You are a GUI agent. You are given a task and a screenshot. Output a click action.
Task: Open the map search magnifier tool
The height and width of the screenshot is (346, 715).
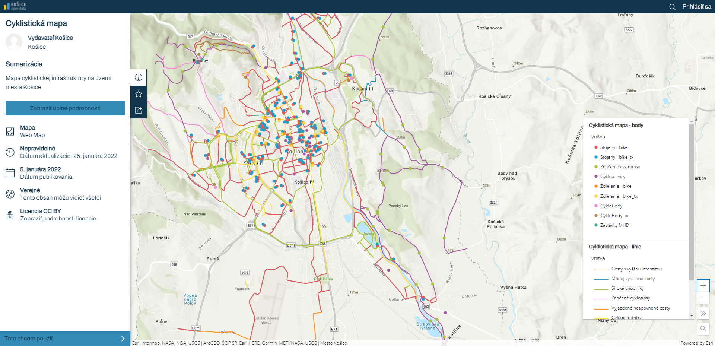[703, 329]
